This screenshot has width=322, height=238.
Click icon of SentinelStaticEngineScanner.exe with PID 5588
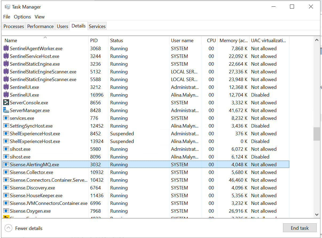point(6,80)
